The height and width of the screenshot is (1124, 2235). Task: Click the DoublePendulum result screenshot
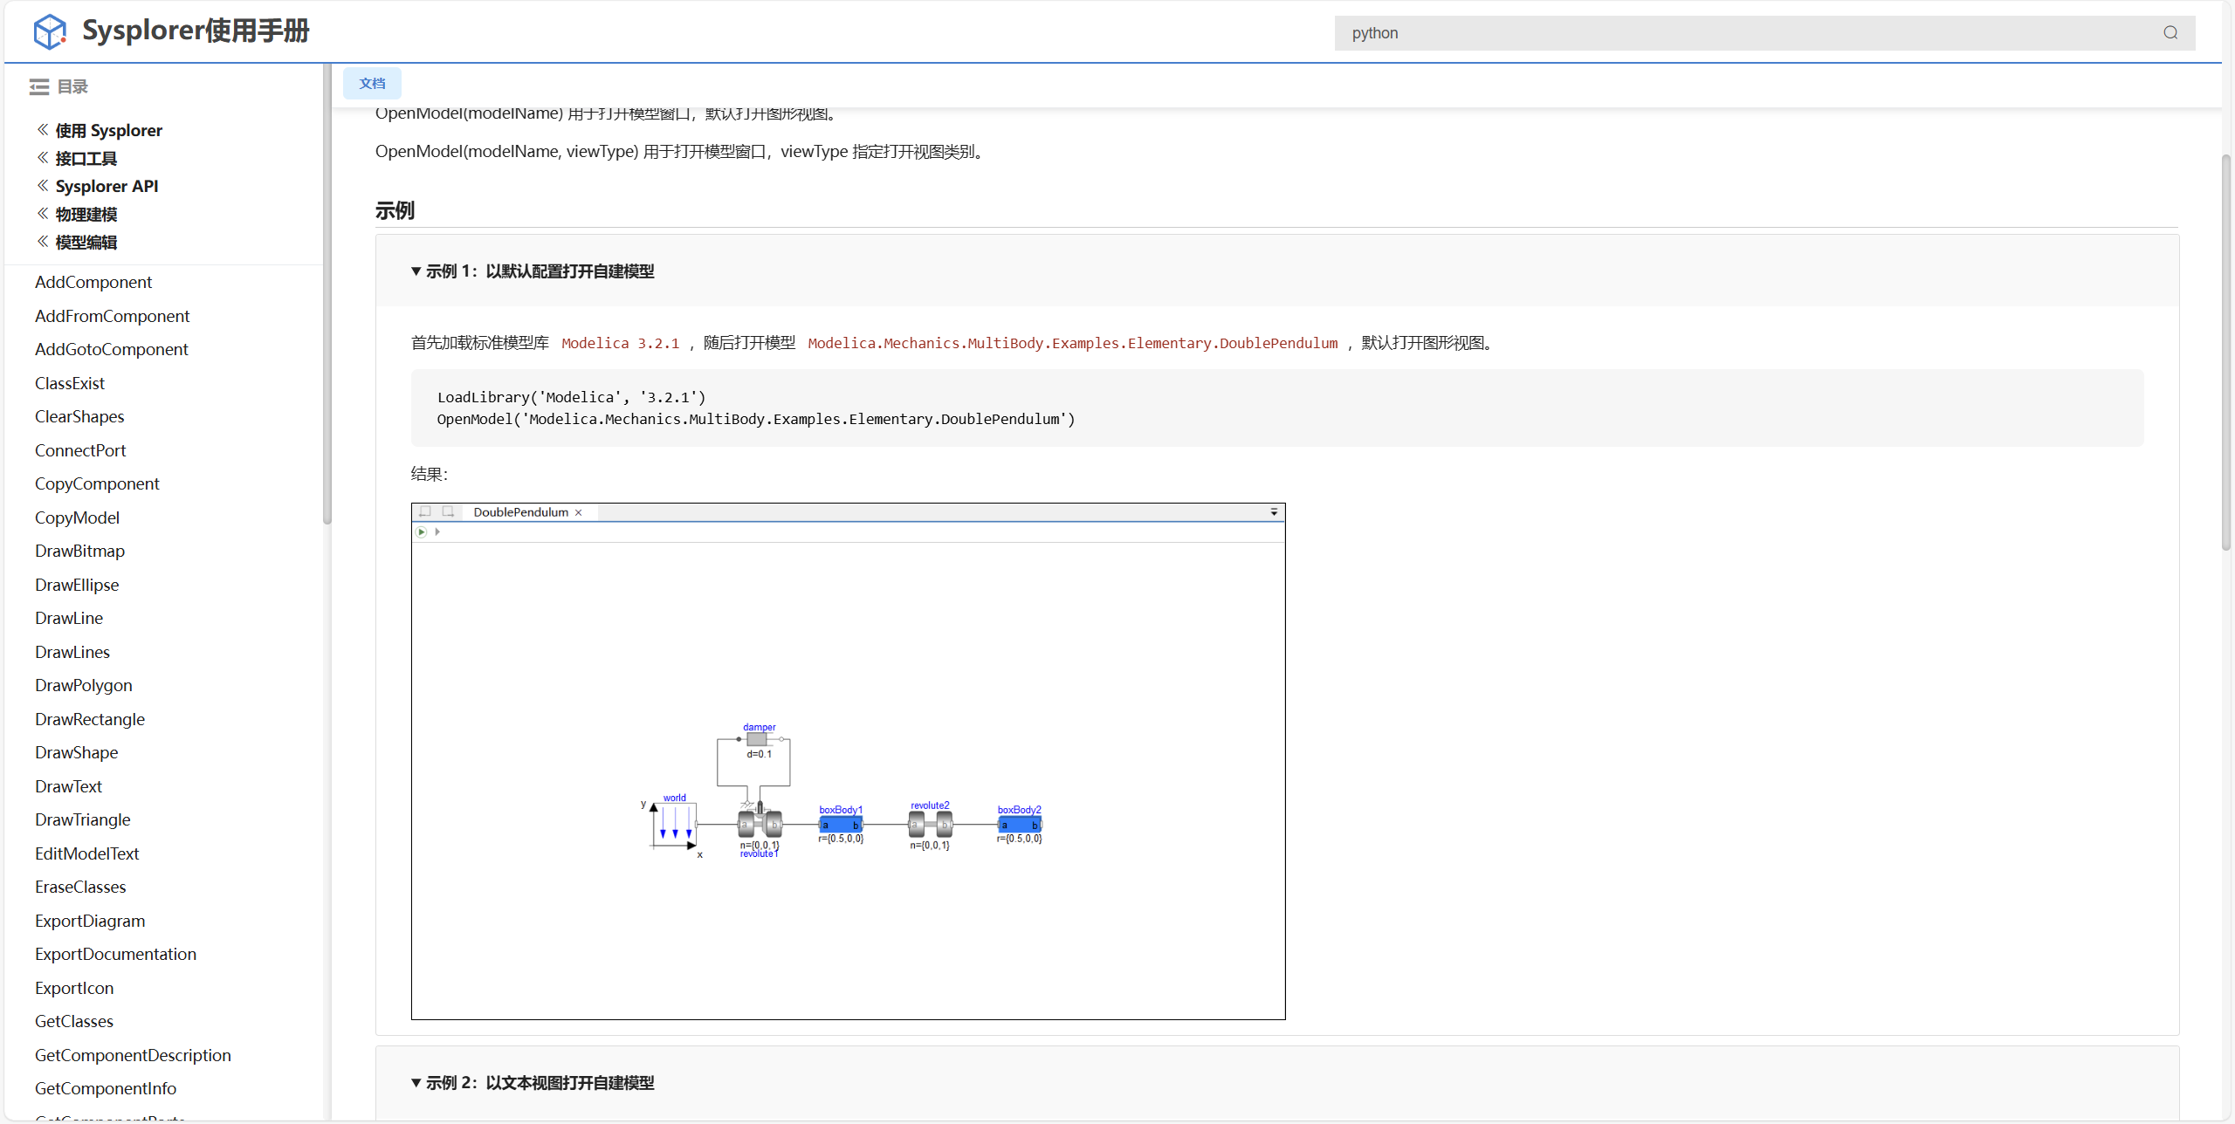click(x=848, y=761)
